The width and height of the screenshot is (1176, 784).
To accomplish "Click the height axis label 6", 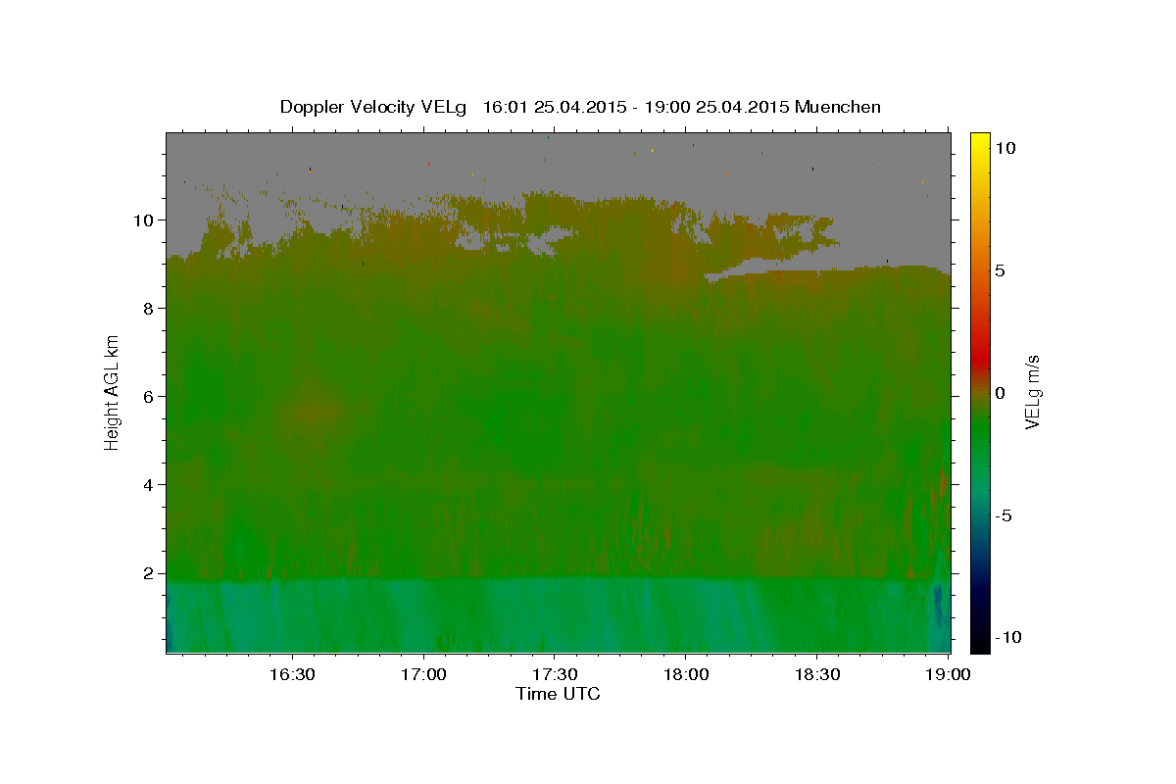I will [149, 396].
